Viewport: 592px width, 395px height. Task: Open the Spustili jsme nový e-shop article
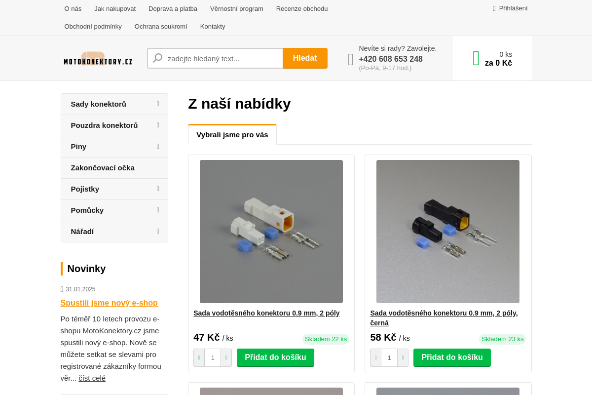coord(109,303)
